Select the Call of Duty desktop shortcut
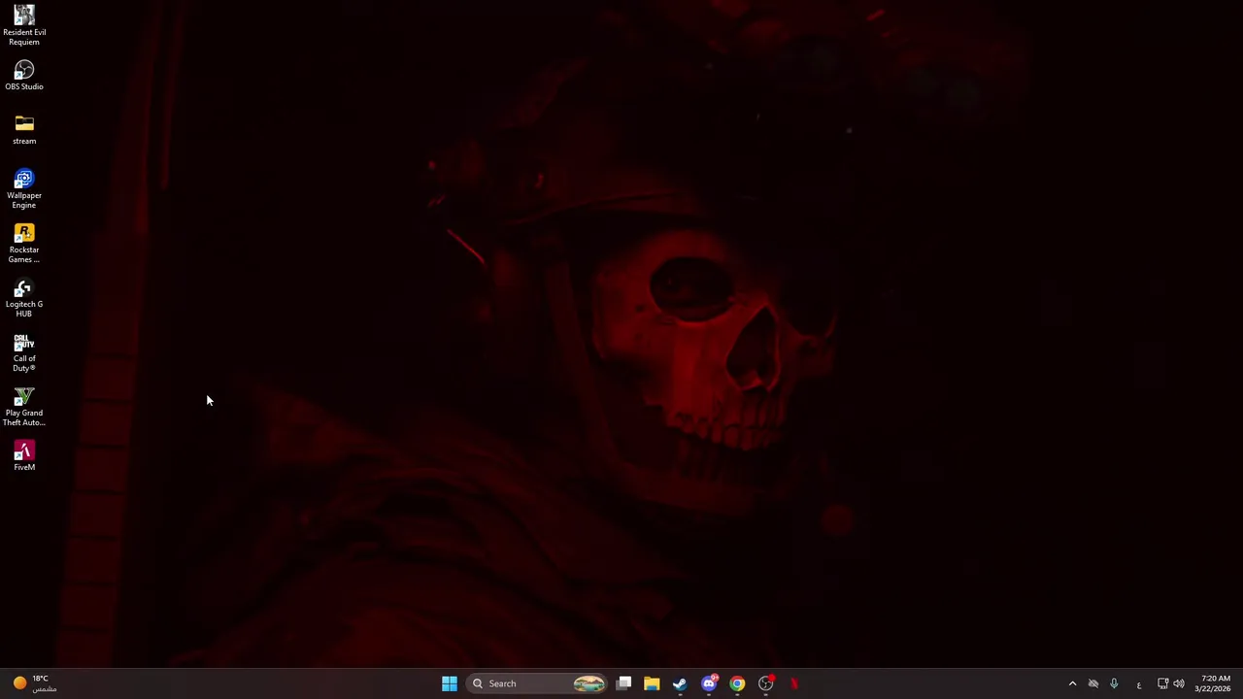This screenshot has height=699, width=1243. coord(24,352)
